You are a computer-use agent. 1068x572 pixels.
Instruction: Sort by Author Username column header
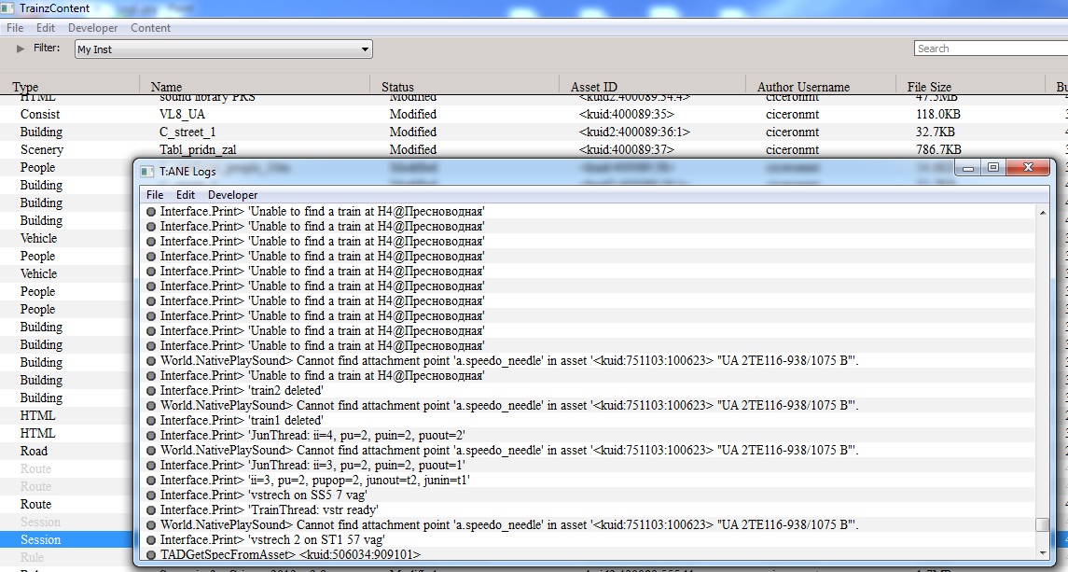804,87
